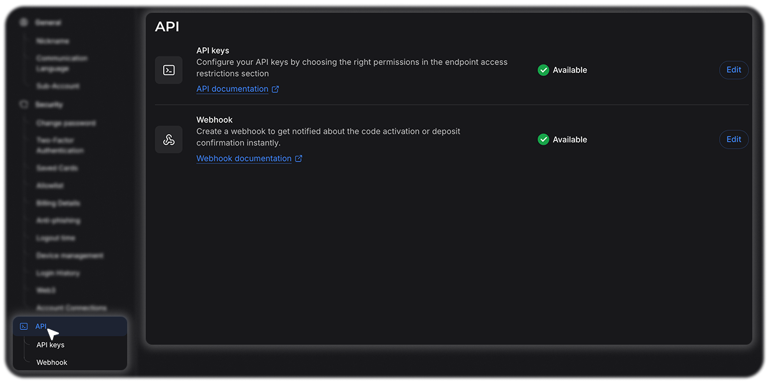
Task: Open the Webhook documentation link
Action: [244, 159]
